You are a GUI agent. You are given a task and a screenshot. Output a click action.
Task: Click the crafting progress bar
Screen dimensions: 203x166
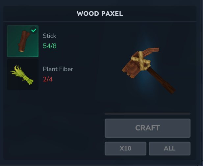point(147,114)
